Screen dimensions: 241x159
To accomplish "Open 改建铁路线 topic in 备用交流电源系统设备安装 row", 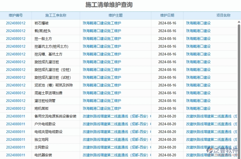I will pyautogui.click(x=115, y=116).
